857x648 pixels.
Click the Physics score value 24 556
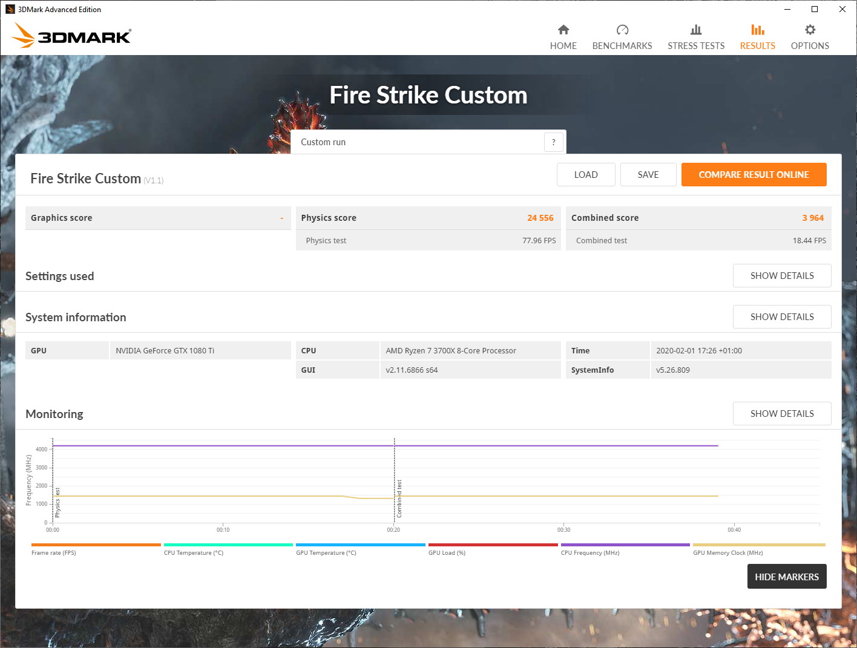tap(540, 218)
